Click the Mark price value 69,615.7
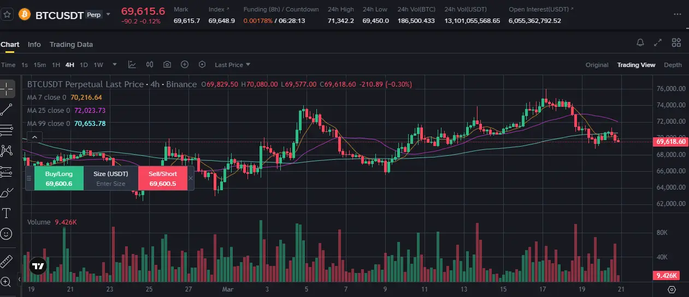This screenshot has width=689, height=297. click(187, 21)
